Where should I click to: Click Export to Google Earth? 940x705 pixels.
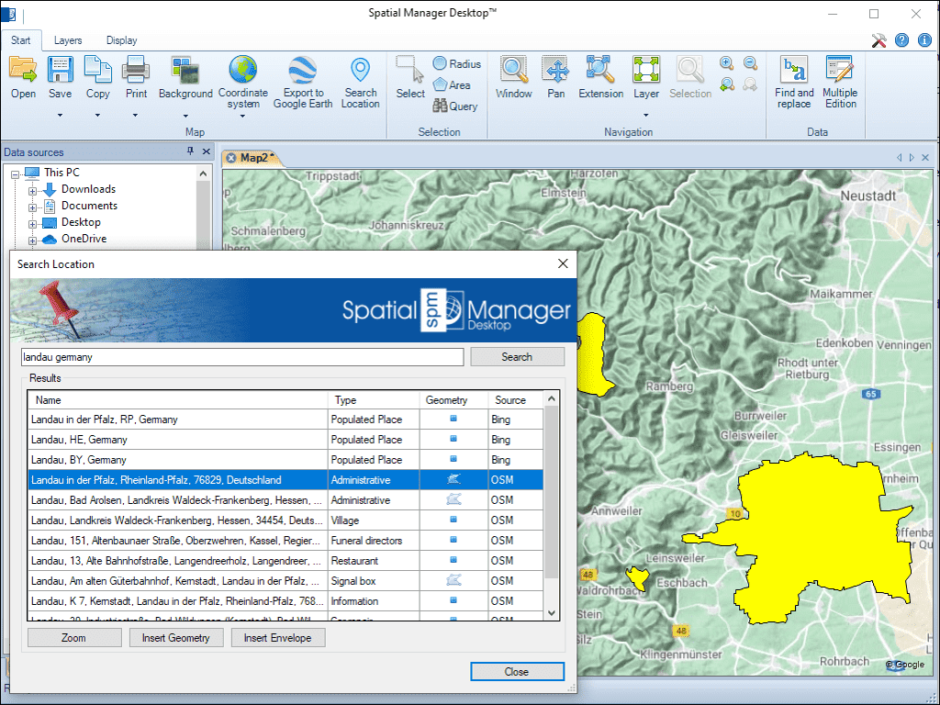point(303,82)
